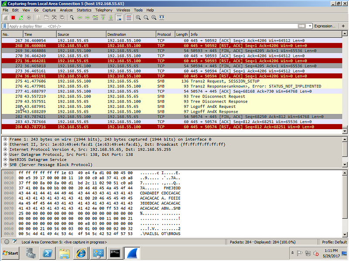349x261 pixels.
Task: Click into the display filter field
Action: point(153,26)
